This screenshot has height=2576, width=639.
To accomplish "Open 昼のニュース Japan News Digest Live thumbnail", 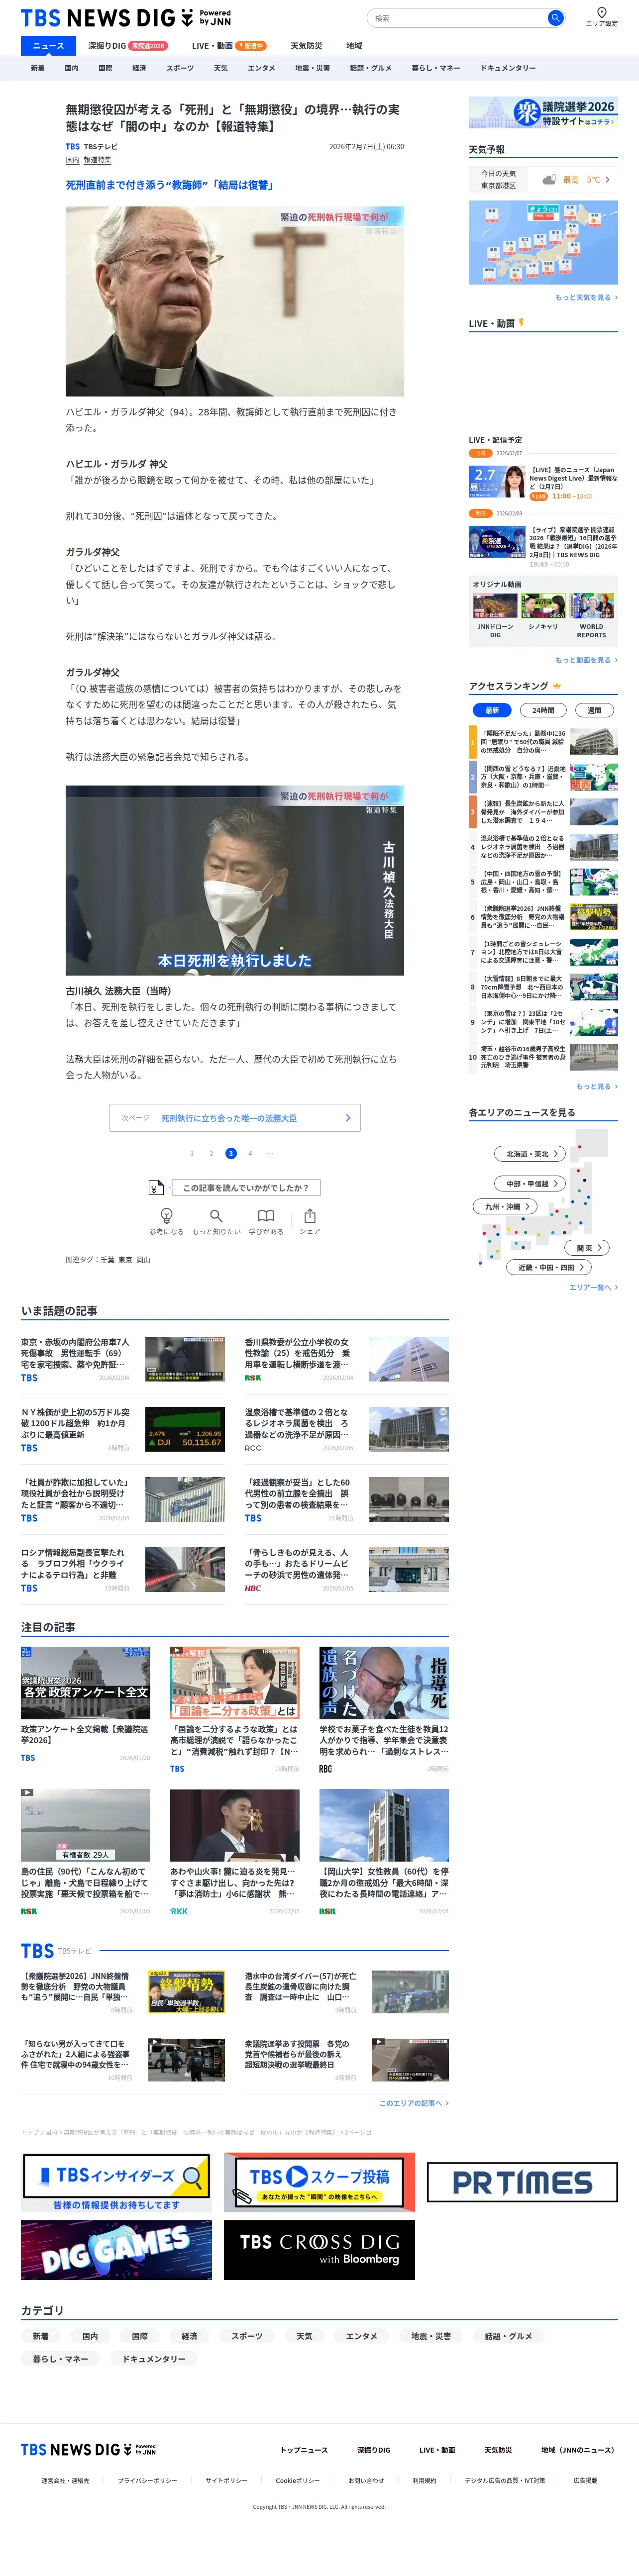I will tap(497, 481).
